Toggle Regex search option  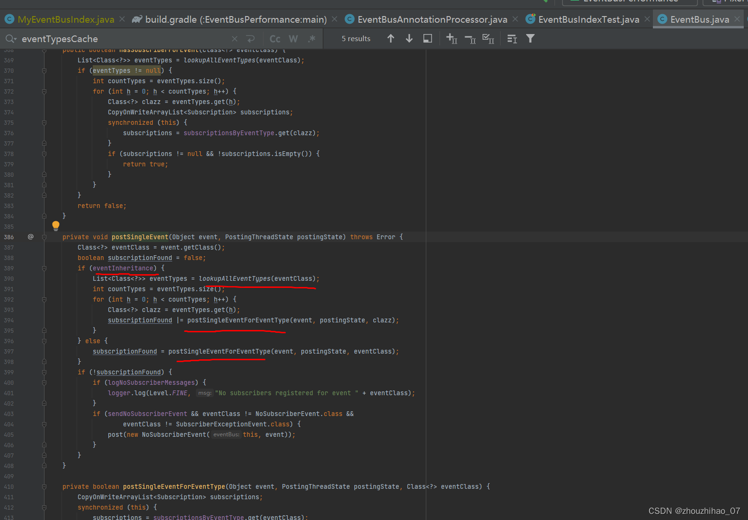click(311, 39)
